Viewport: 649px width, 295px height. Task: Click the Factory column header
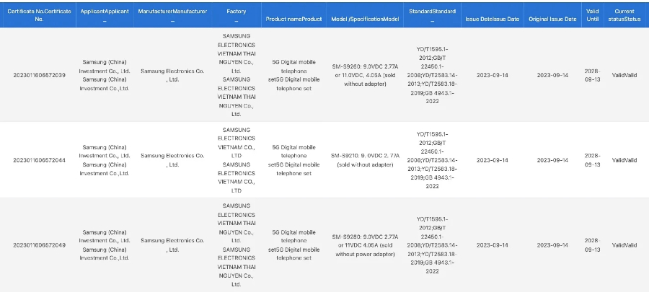[236, 12]
